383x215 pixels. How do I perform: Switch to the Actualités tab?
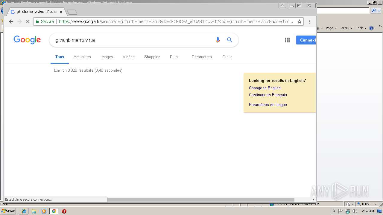tap(82, 57)
